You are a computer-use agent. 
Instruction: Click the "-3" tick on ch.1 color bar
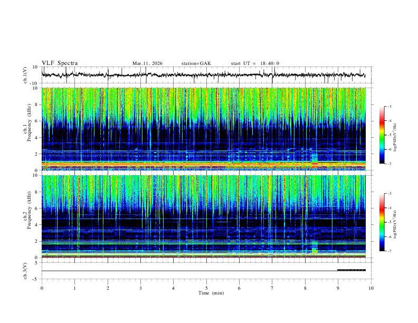(x=389, y=106)
